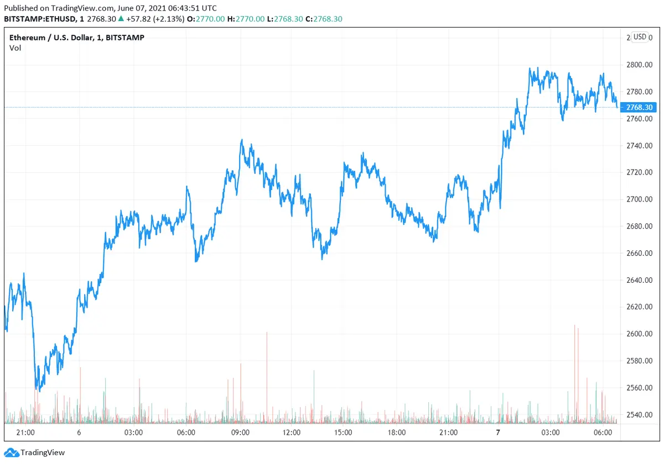This screenshot has width=664, height=464.
Task: Select the 18:00 time axis marker
Action: (x=396, y=433)
